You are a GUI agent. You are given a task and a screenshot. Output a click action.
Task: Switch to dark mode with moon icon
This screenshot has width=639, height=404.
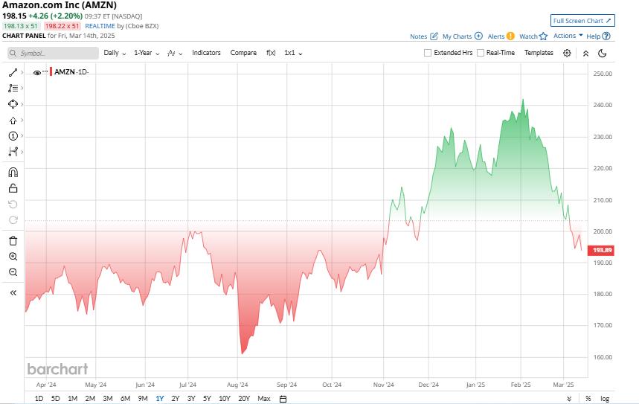coord(603,53)
